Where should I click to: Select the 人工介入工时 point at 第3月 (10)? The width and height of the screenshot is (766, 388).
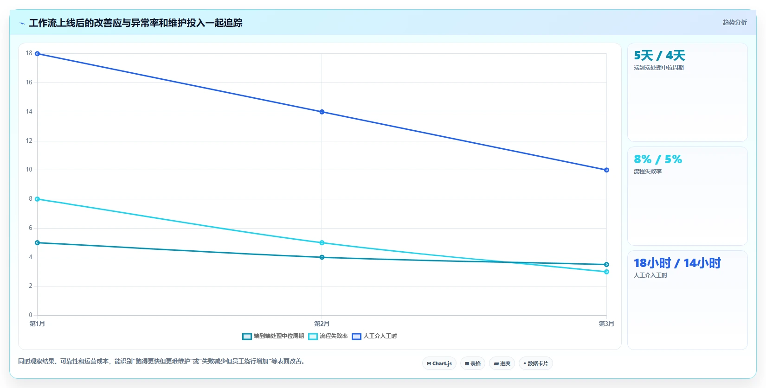(606, 170)
